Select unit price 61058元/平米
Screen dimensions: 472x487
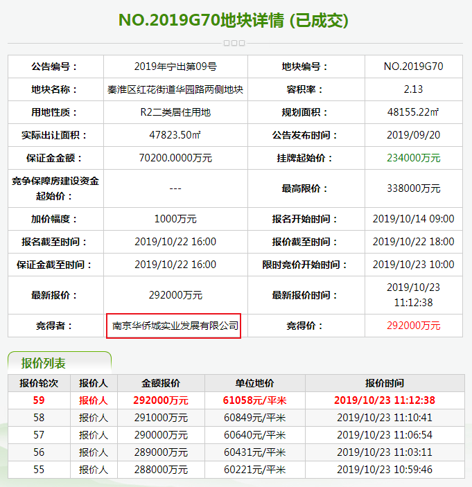click(x=255, y=400)
